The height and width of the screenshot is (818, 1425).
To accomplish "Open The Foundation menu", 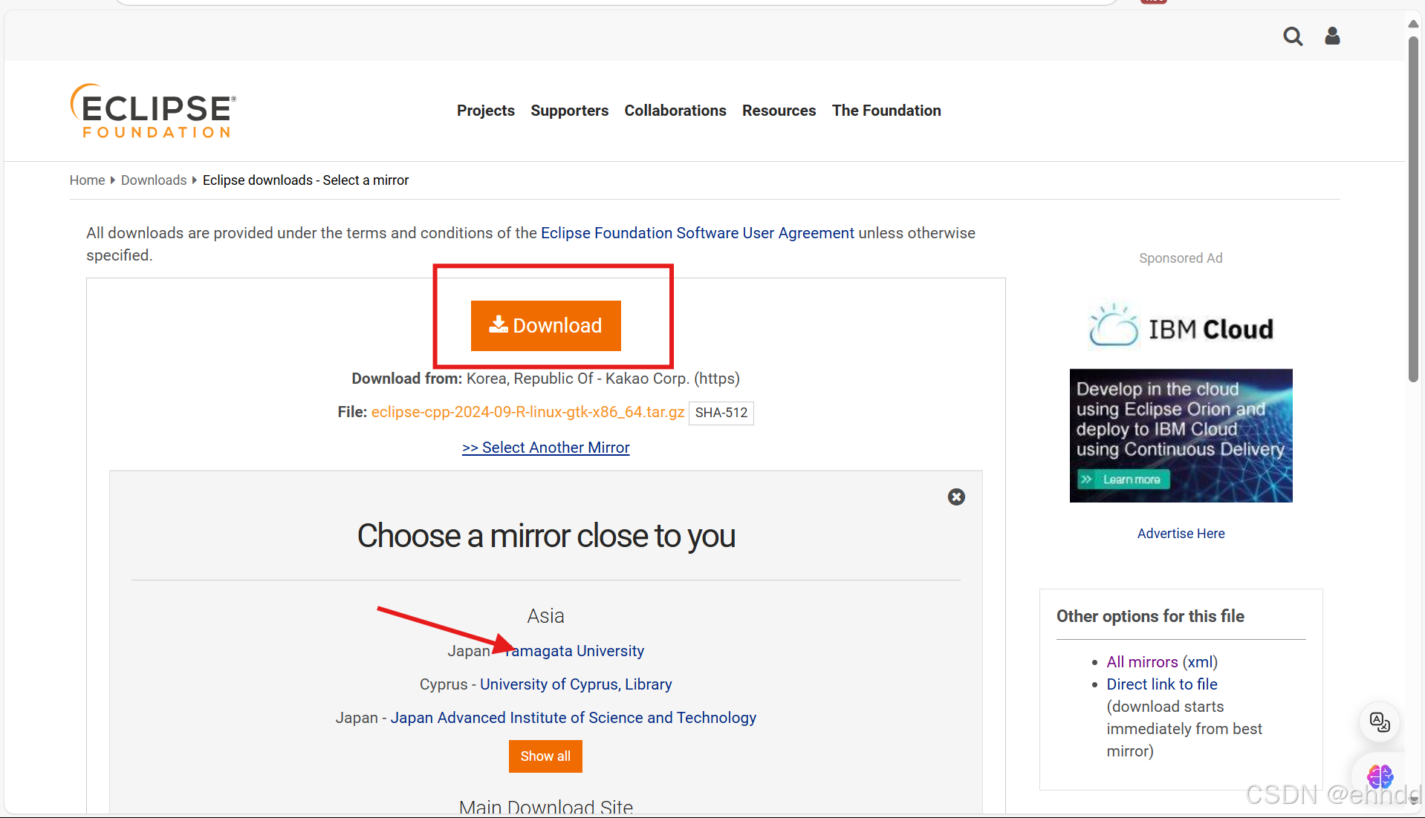I will 886,111.
